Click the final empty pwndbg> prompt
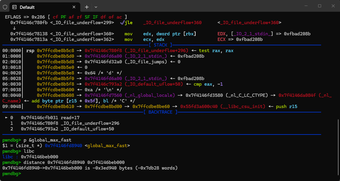The width and height of the screenshot is (340, 181). [x=12, y=174]
